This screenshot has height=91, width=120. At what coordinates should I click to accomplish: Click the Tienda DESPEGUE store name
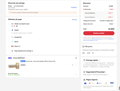(x=19, y=58)
